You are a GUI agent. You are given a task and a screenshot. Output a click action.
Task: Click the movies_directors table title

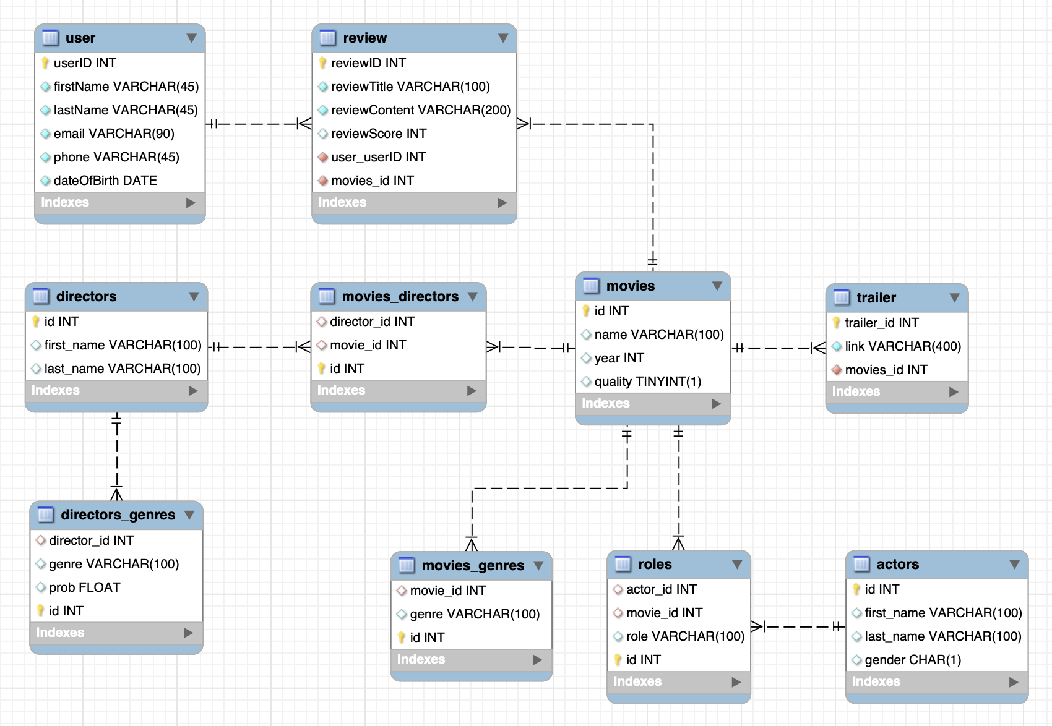400,296
